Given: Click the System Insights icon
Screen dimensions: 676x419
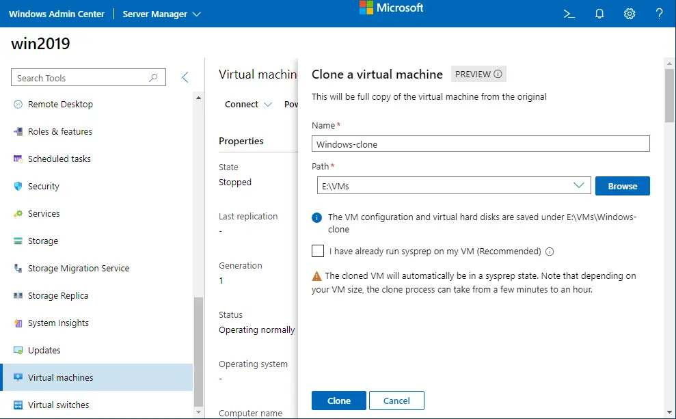Looking at the screenshot, I should [x=18, y=323].
